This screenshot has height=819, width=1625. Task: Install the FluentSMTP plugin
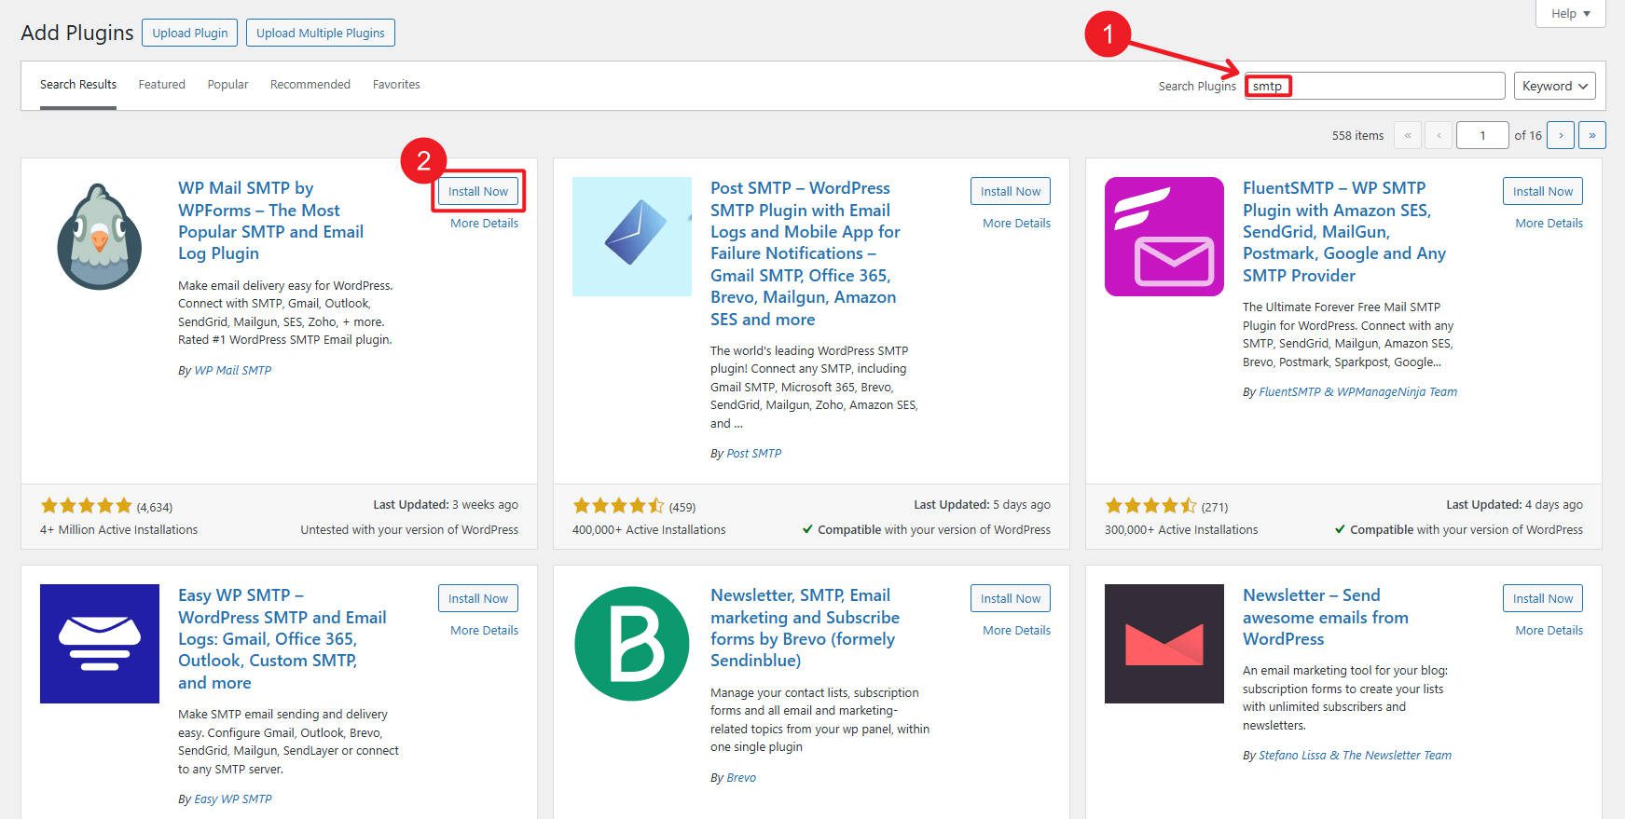point(1543,191)
